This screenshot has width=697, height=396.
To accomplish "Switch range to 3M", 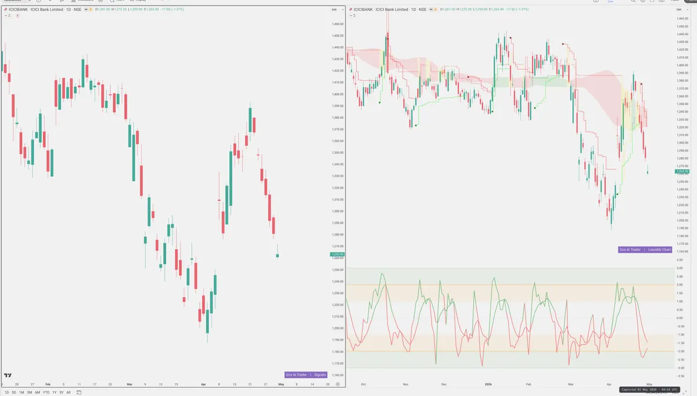I will coord(30,393).
